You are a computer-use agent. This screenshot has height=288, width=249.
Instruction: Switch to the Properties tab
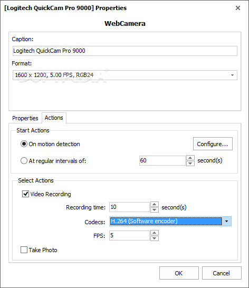25,118
